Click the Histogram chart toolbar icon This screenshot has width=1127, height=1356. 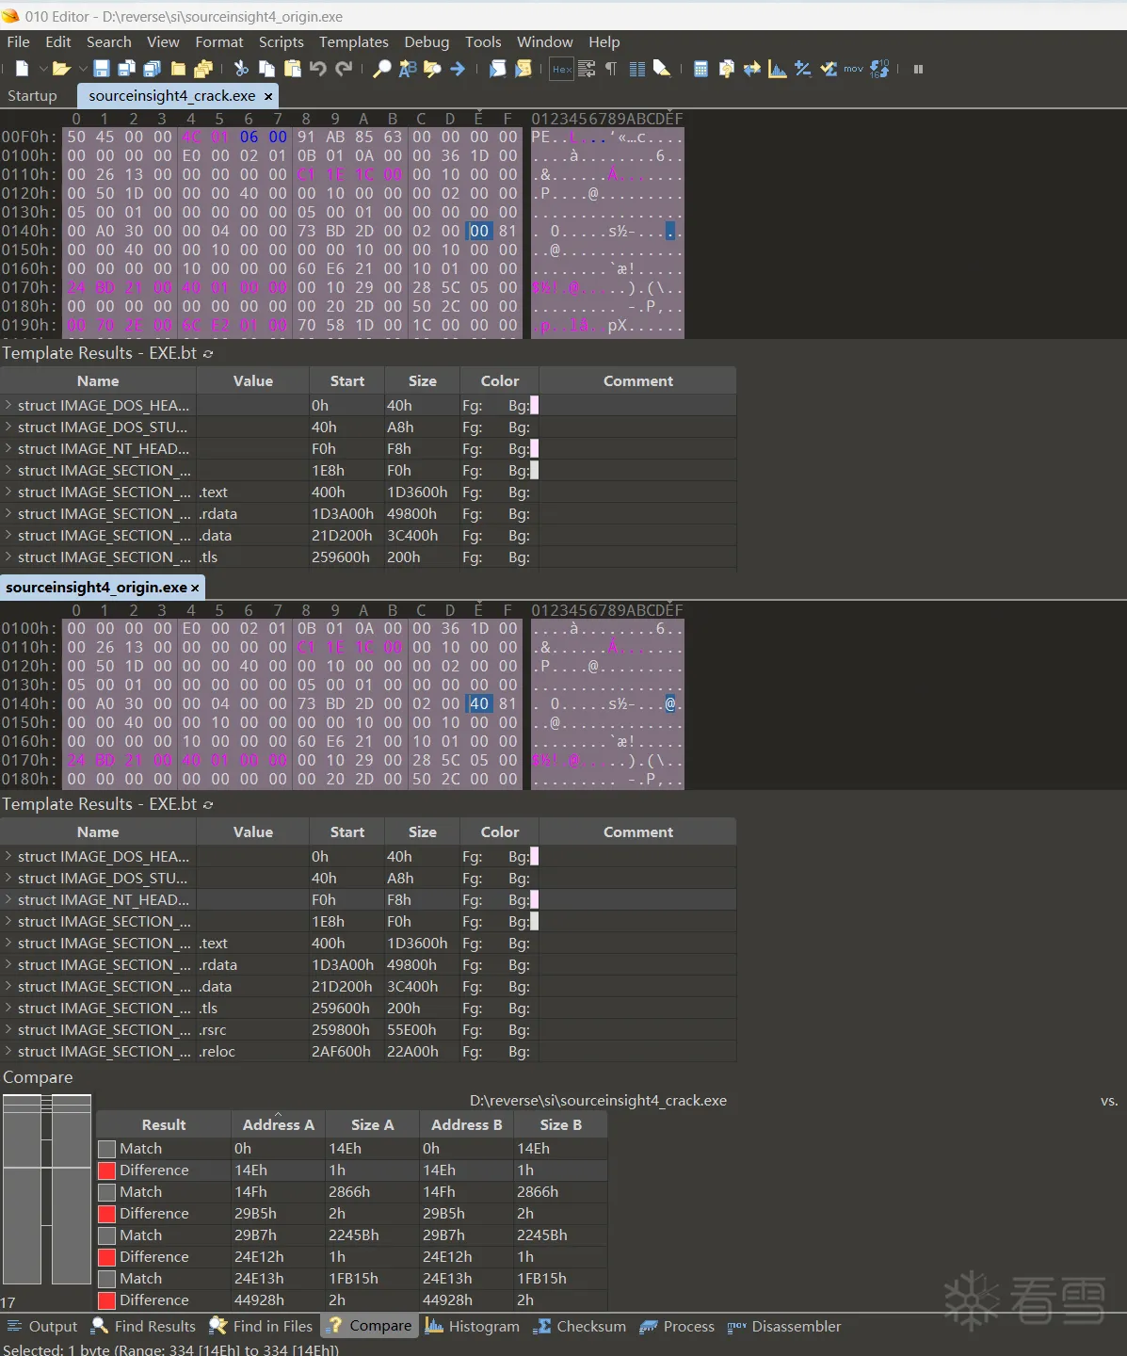point(778,69)
